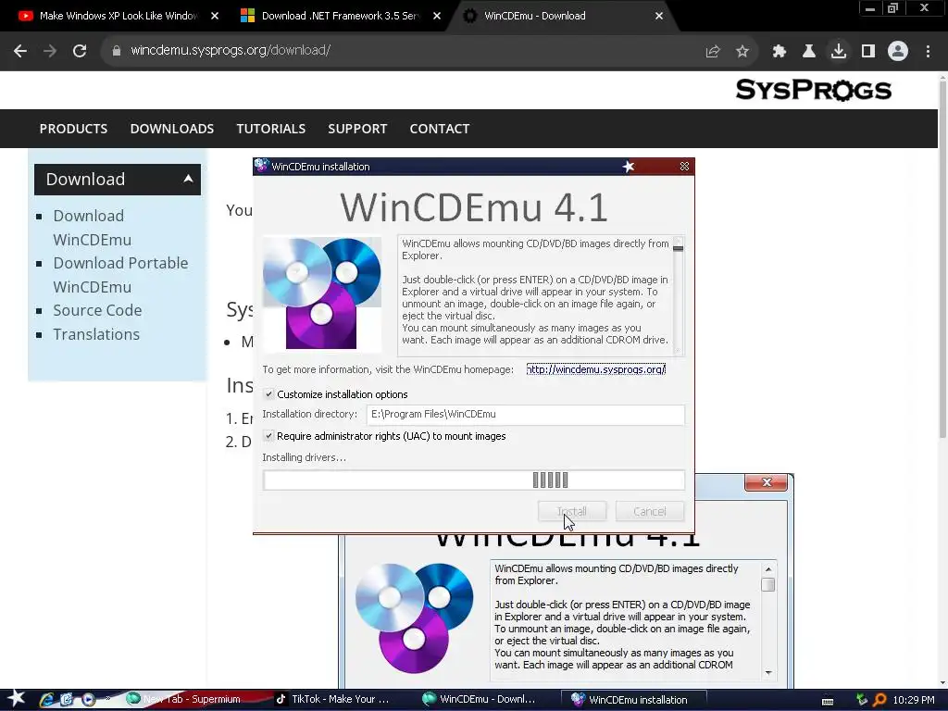The image size is (948, 711).
Task: Click the media player quick launch icon
Action: point(88,700)
